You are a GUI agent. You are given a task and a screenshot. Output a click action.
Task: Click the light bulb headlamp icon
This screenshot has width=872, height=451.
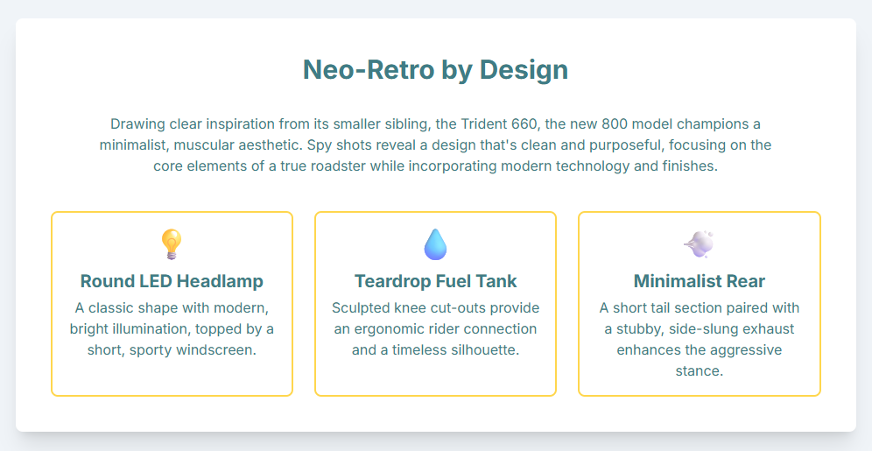172,244
